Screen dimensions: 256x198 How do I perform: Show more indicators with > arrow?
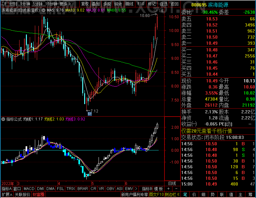pos(136,189)
